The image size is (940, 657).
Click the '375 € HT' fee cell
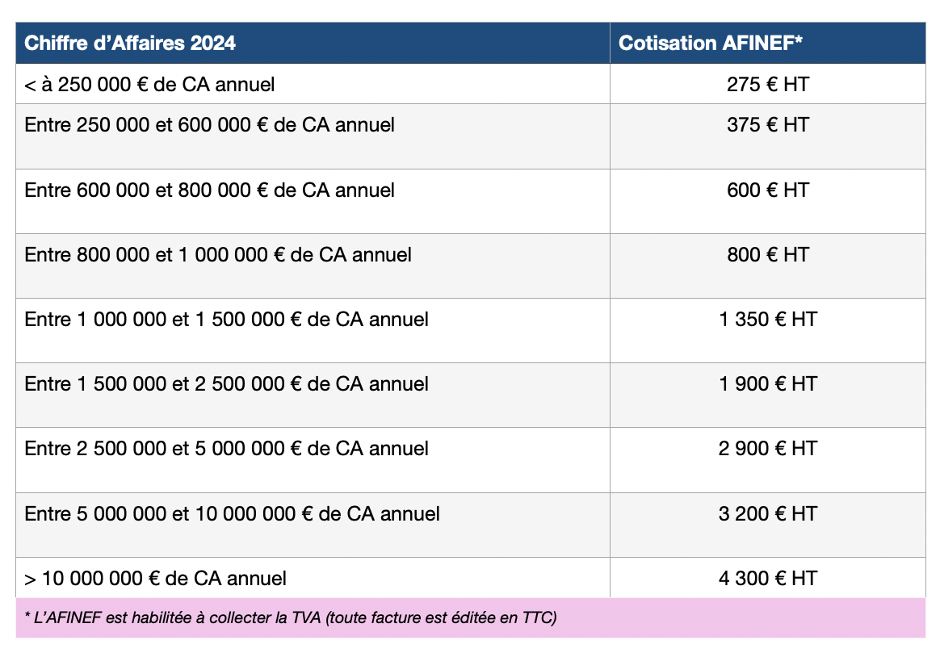pyautogui.click(x=767, y=125)
